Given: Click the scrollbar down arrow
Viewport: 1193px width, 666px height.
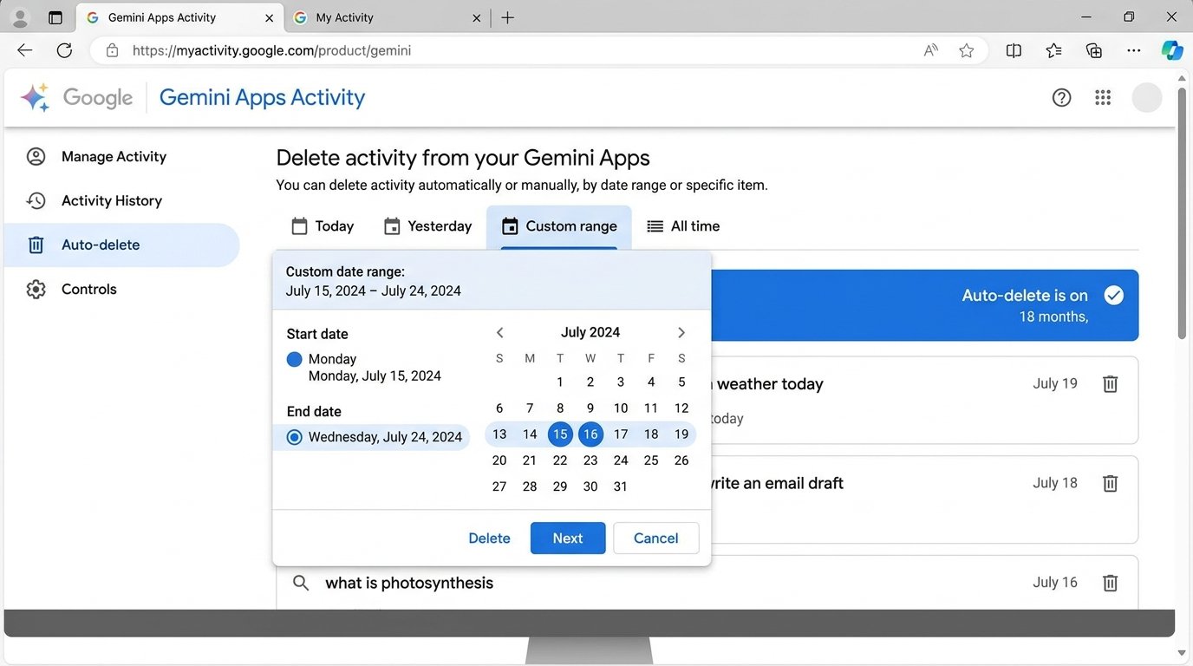Looking at the screenshot, I should pyautogui.click(x=1181, y=652).
